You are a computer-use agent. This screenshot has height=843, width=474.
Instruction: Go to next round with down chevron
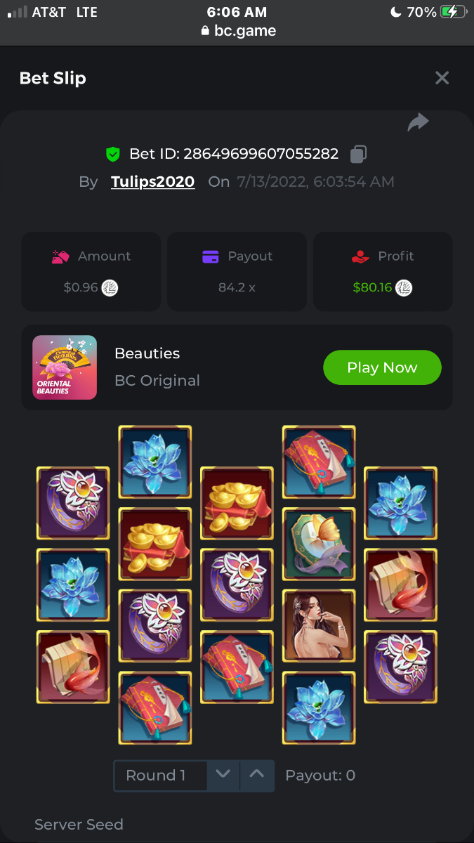[x=223, y=776]
